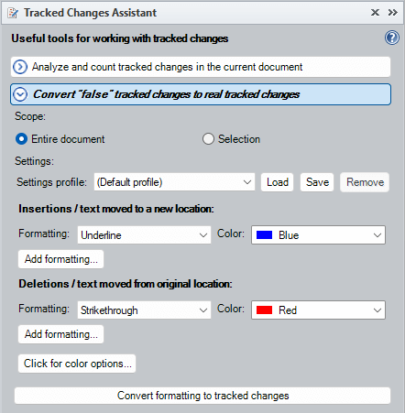Select the Selection scope radio button
Screen dimensions: 405x413
[231, 139]
